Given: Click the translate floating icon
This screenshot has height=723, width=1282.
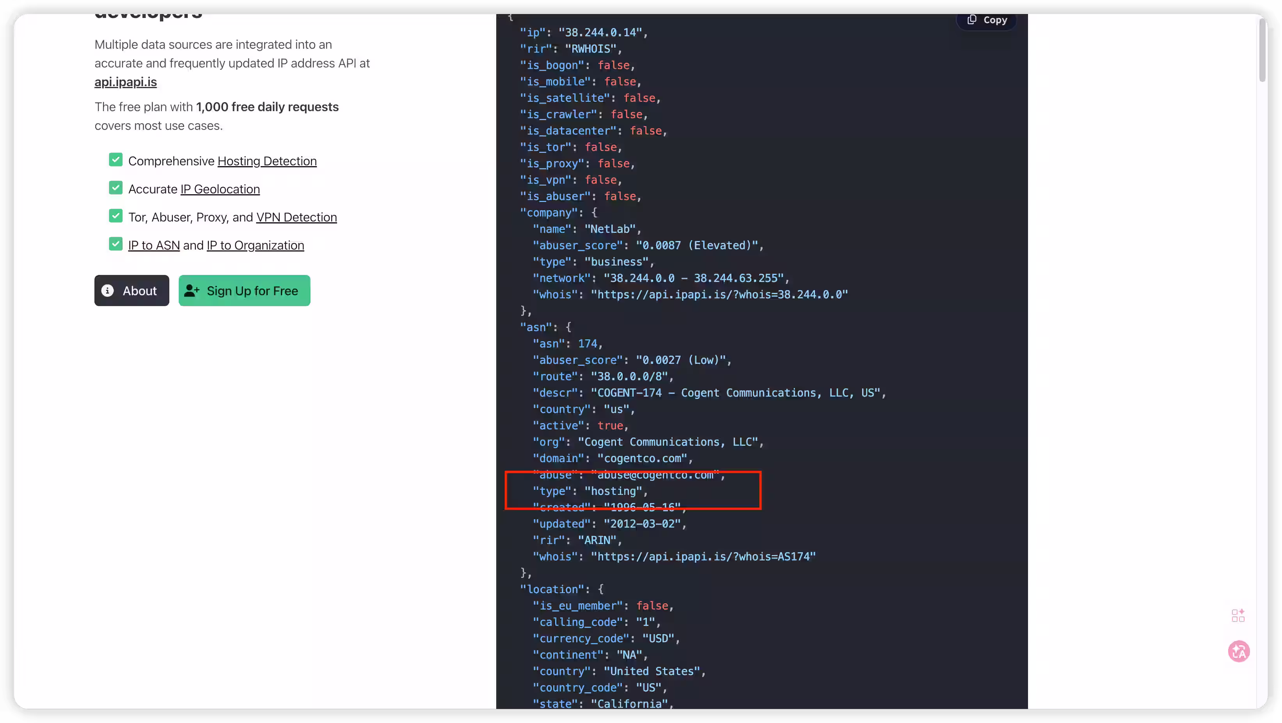Looking at the screenshot, I should 1239,651.
